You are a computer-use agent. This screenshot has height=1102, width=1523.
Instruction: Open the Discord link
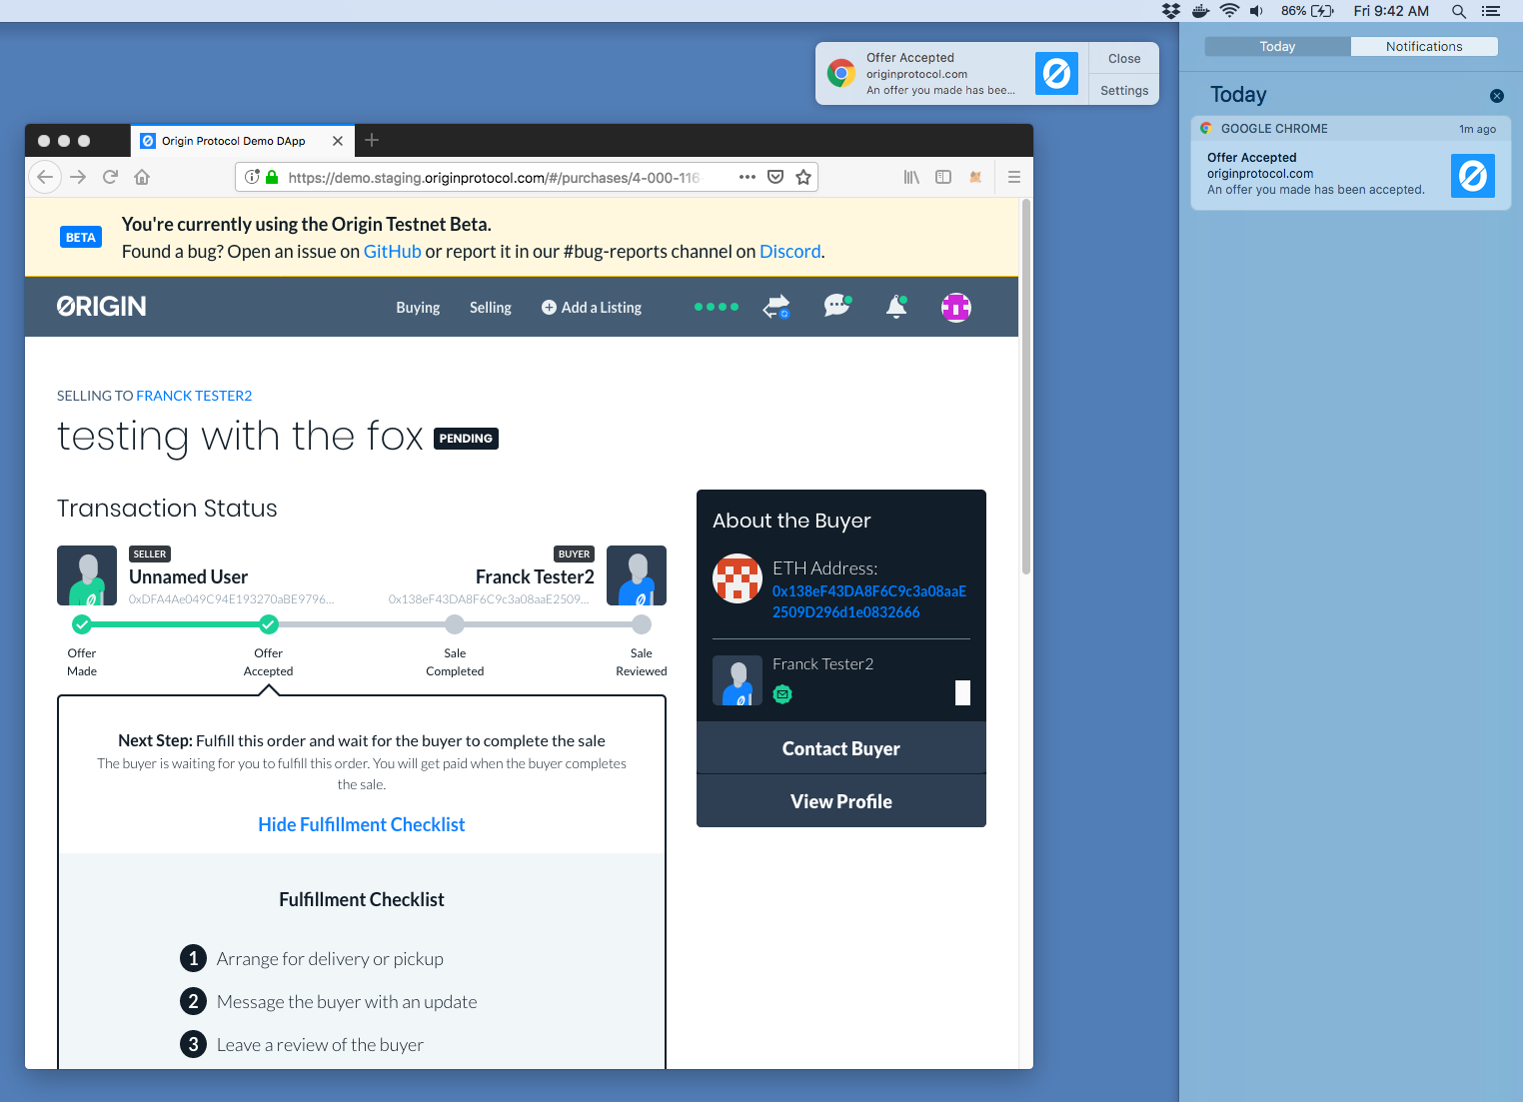pos(790,252)
